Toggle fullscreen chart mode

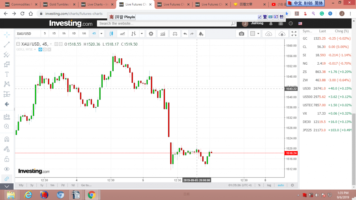click(x=294, y=34)
